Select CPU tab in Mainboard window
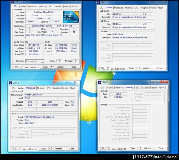This screenshot has width=179, height=160. tap(13, 88)
